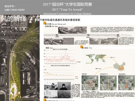Select the 1969 marker on train timeline
135x101 pixels.
pos(57,37)
